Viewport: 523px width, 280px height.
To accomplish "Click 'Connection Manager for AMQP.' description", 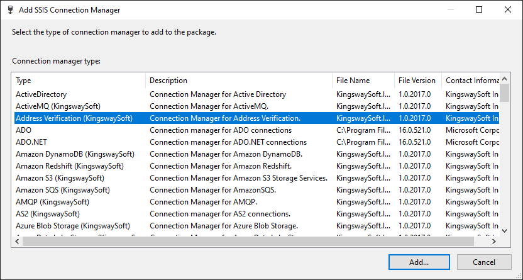I will (x=203, y=202).
